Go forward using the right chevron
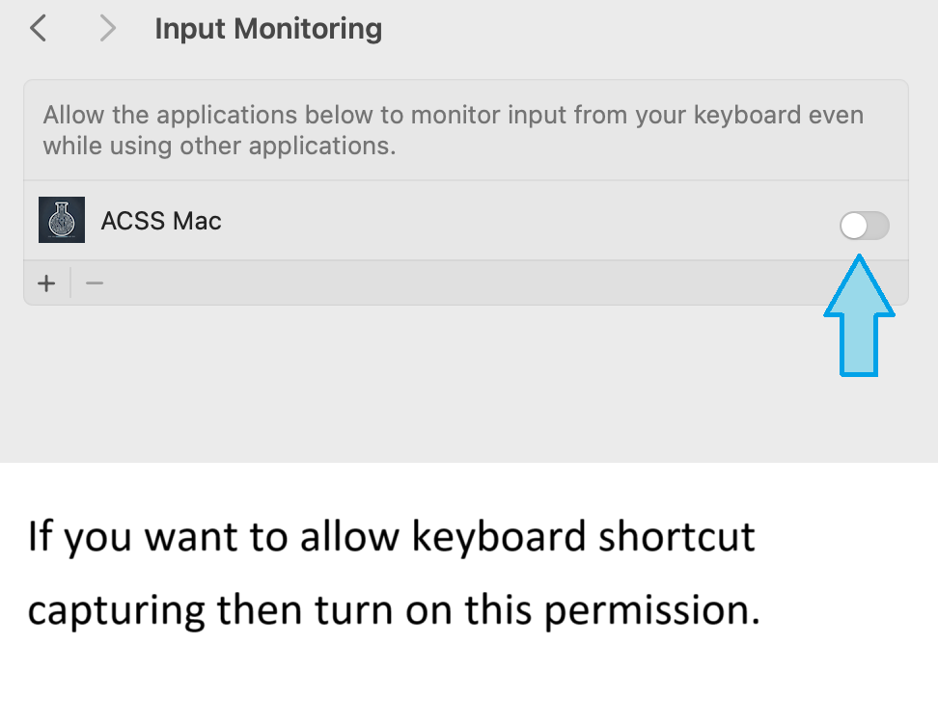Viewport: 938px width, 726px height. 108,28
